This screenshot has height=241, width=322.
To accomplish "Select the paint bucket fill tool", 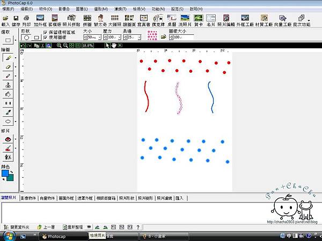I will click(x=8, y=94).
